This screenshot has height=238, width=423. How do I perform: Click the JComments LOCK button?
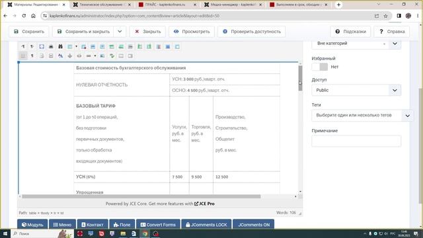pos(206,225)
